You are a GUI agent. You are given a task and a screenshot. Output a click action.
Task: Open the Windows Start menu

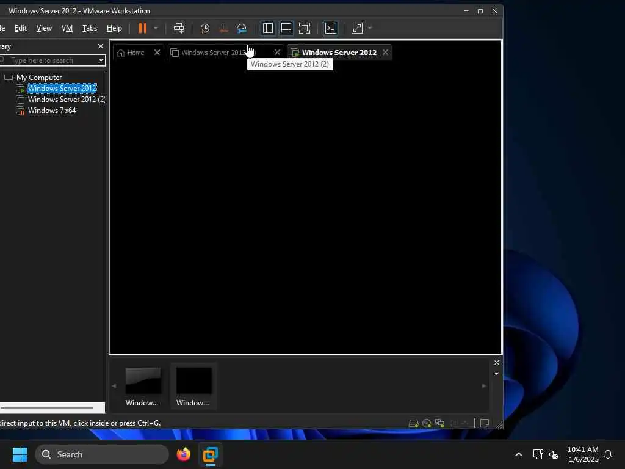point(20,454)
